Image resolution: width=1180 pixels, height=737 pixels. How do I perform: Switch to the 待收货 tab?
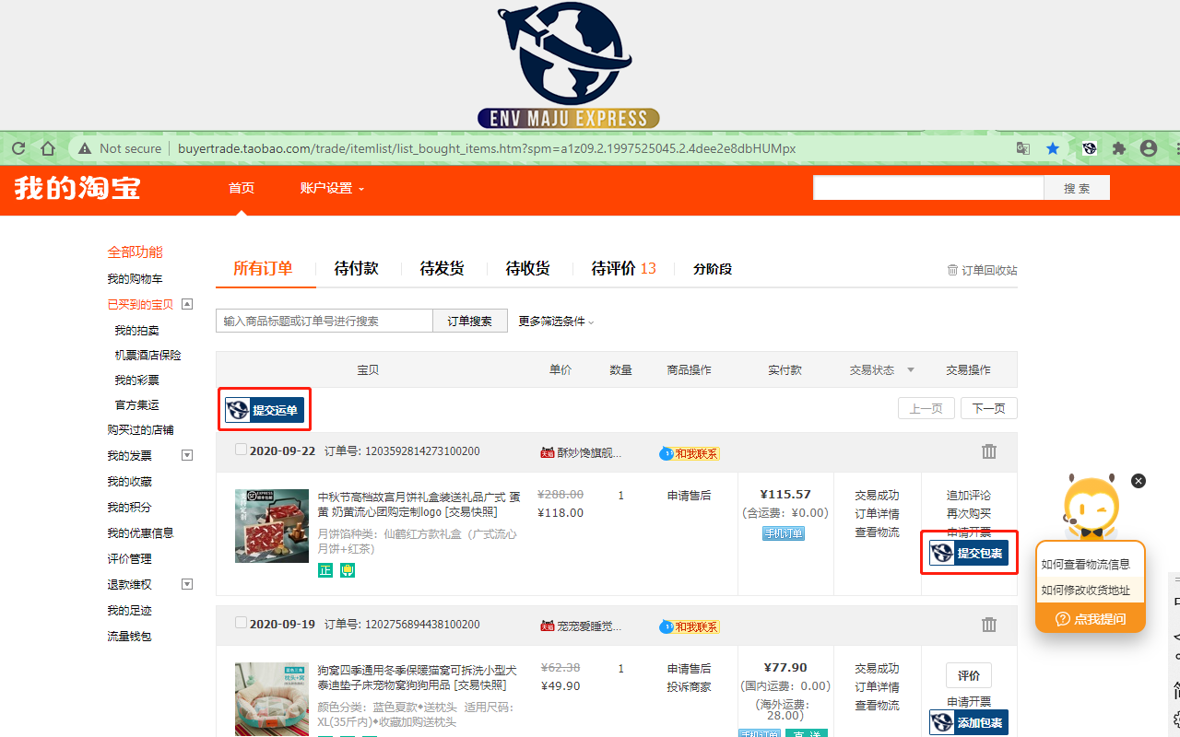point(527,269)
